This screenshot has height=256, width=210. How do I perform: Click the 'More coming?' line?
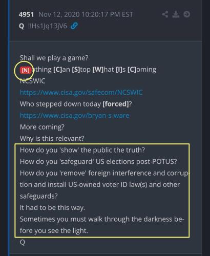point(42,127)
